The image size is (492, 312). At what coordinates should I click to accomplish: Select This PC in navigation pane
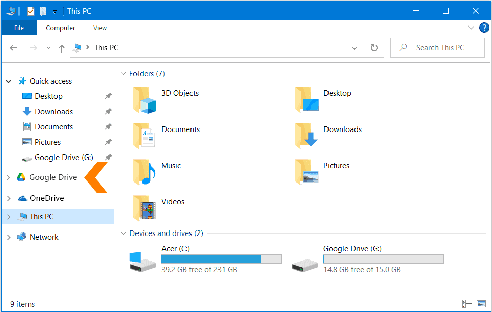click(x=41, y=217)
